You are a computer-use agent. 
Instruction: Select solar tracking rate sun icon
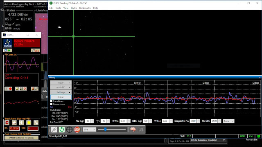point(29,123)
